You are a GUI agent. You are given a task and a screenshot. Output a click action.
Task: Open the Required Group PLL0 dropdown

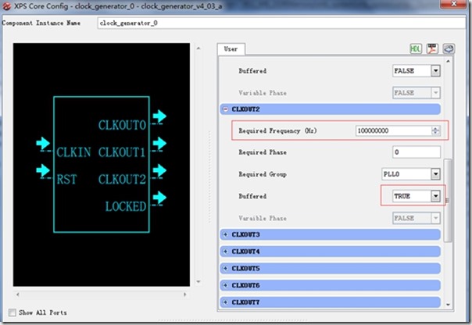click(435, 174)
